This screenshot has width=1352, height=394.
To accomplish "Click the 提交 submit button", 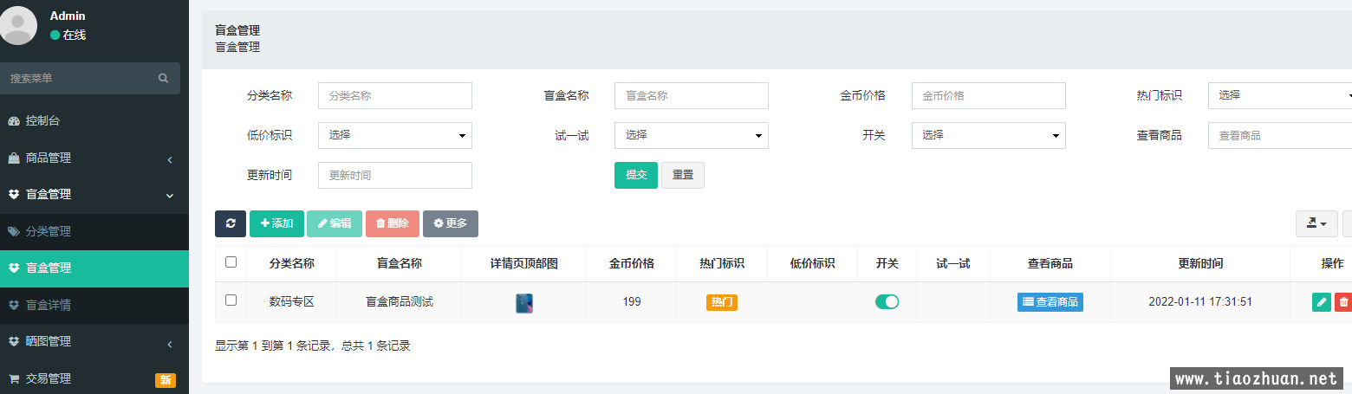I will coord(635,175).
